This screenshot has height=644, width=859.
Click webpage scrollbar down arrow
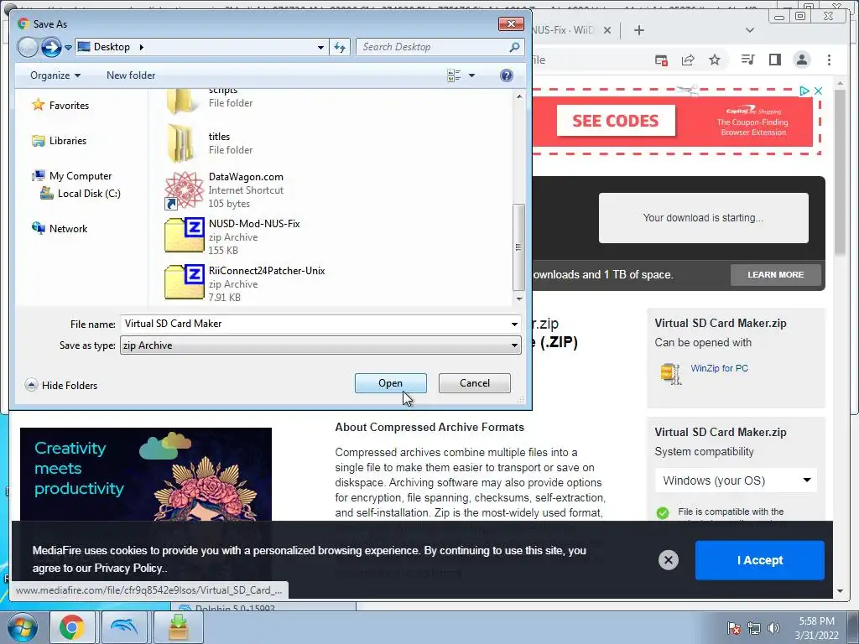tap(841, 591)
